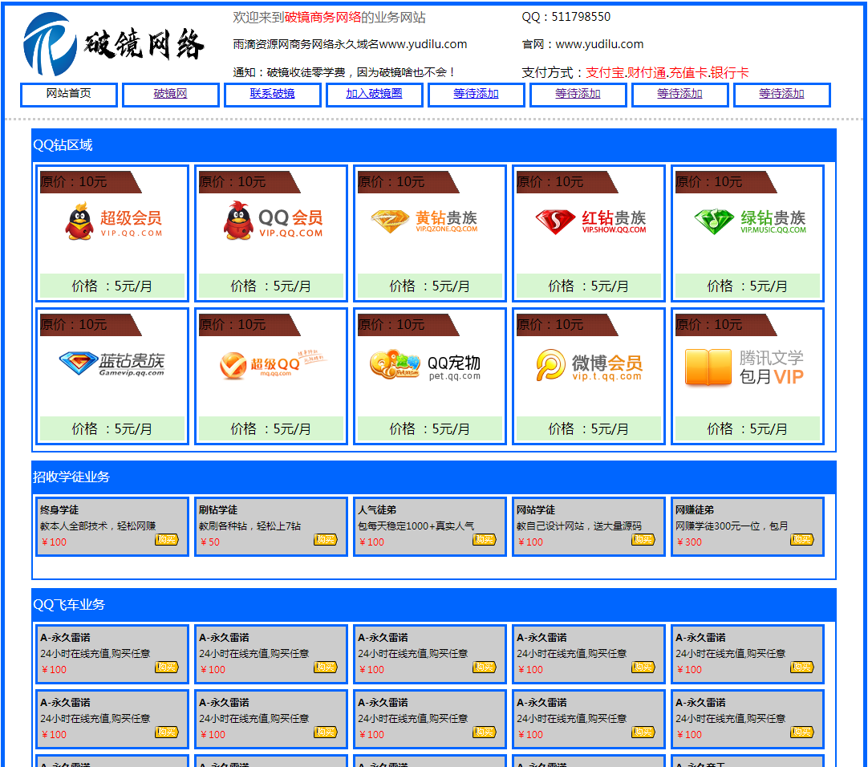Screen dimensions: 868x767
Task: Click the 通知 notice line
Action: click(x=344, y=72)
